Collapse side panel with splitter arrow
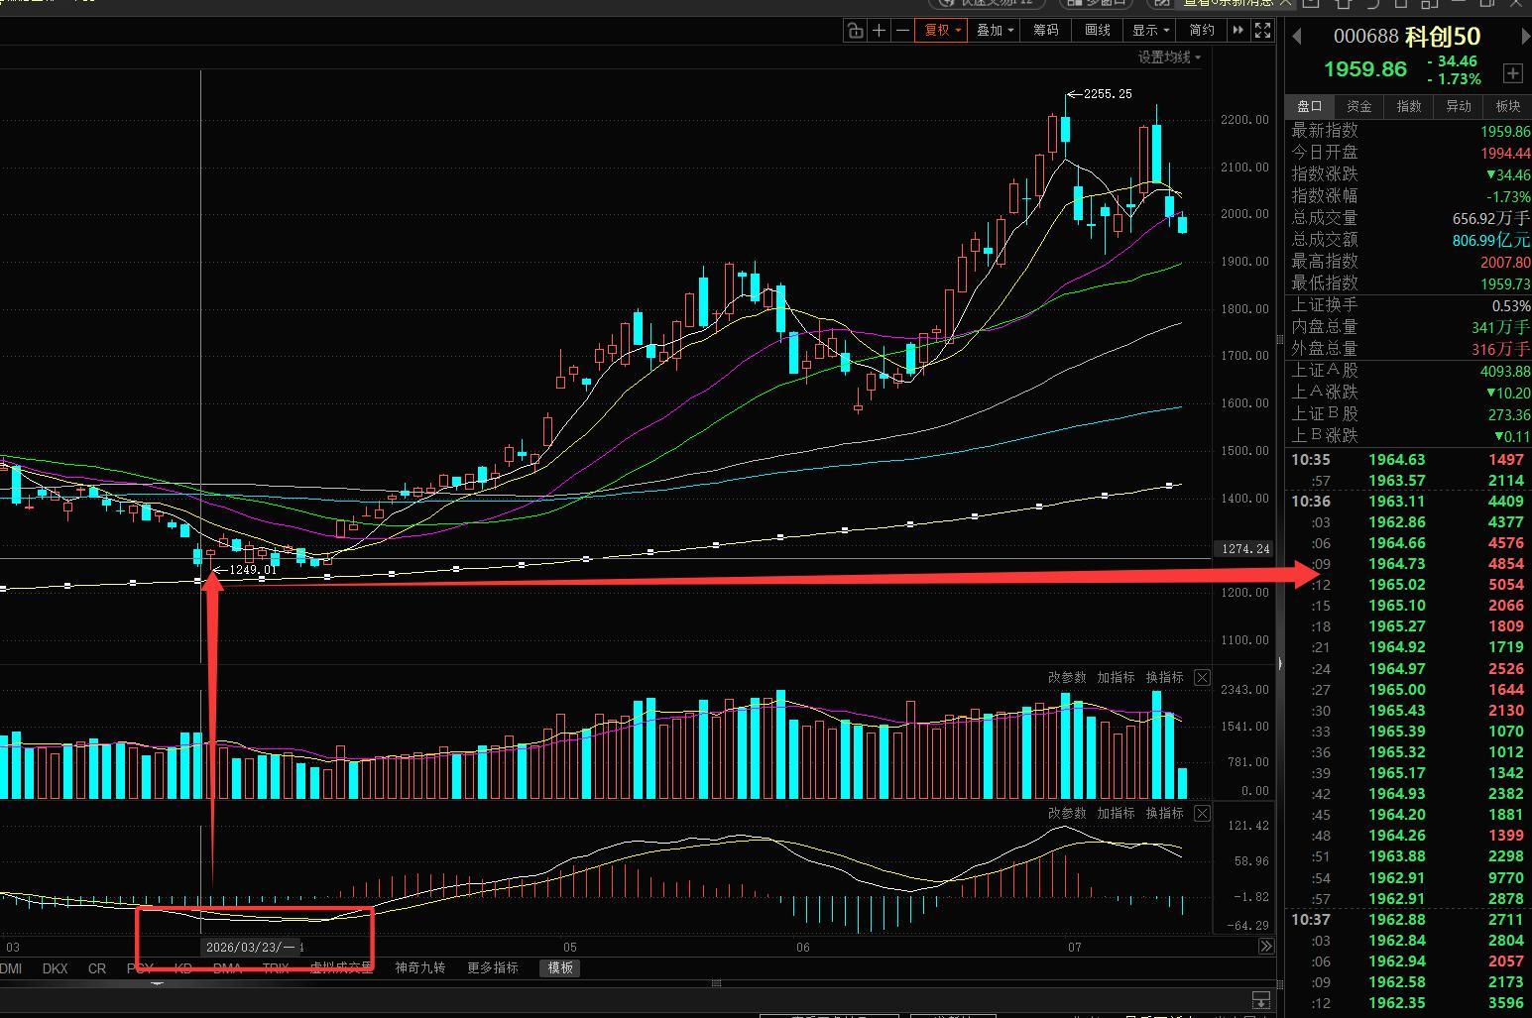The image size is (1532, 1018). [x=1280, y=664]
